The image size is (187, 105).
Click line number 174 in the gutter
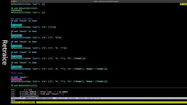pyautogui.click(x=13, y=96)
